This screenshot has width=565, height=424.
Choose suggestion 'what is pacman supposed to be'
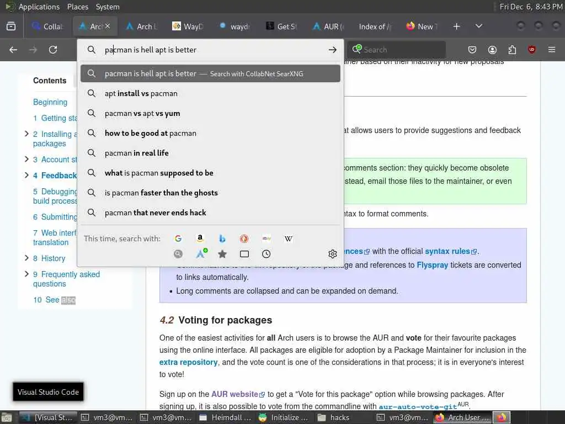coord(210,173)
